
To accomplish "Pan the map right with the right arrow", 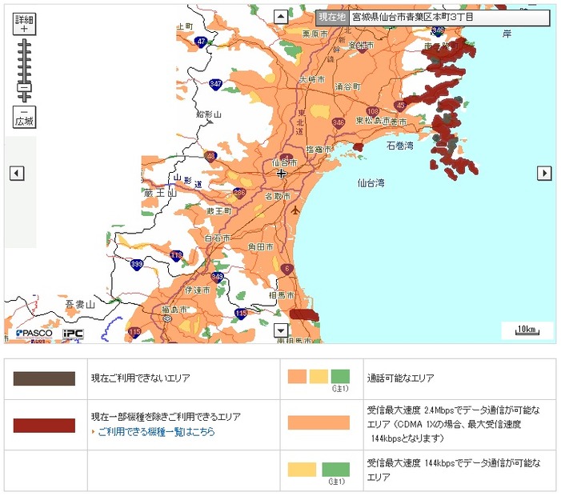I will point(544,173).
